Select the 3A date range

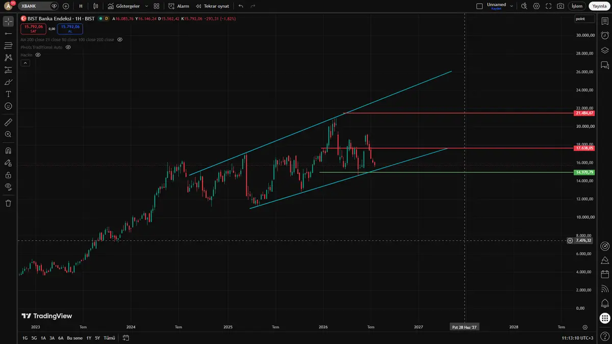[52, 338]
